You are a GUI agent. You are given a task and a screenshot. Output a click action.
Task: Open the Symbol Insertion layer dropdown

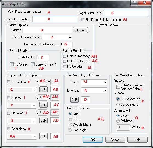point(57,37)
